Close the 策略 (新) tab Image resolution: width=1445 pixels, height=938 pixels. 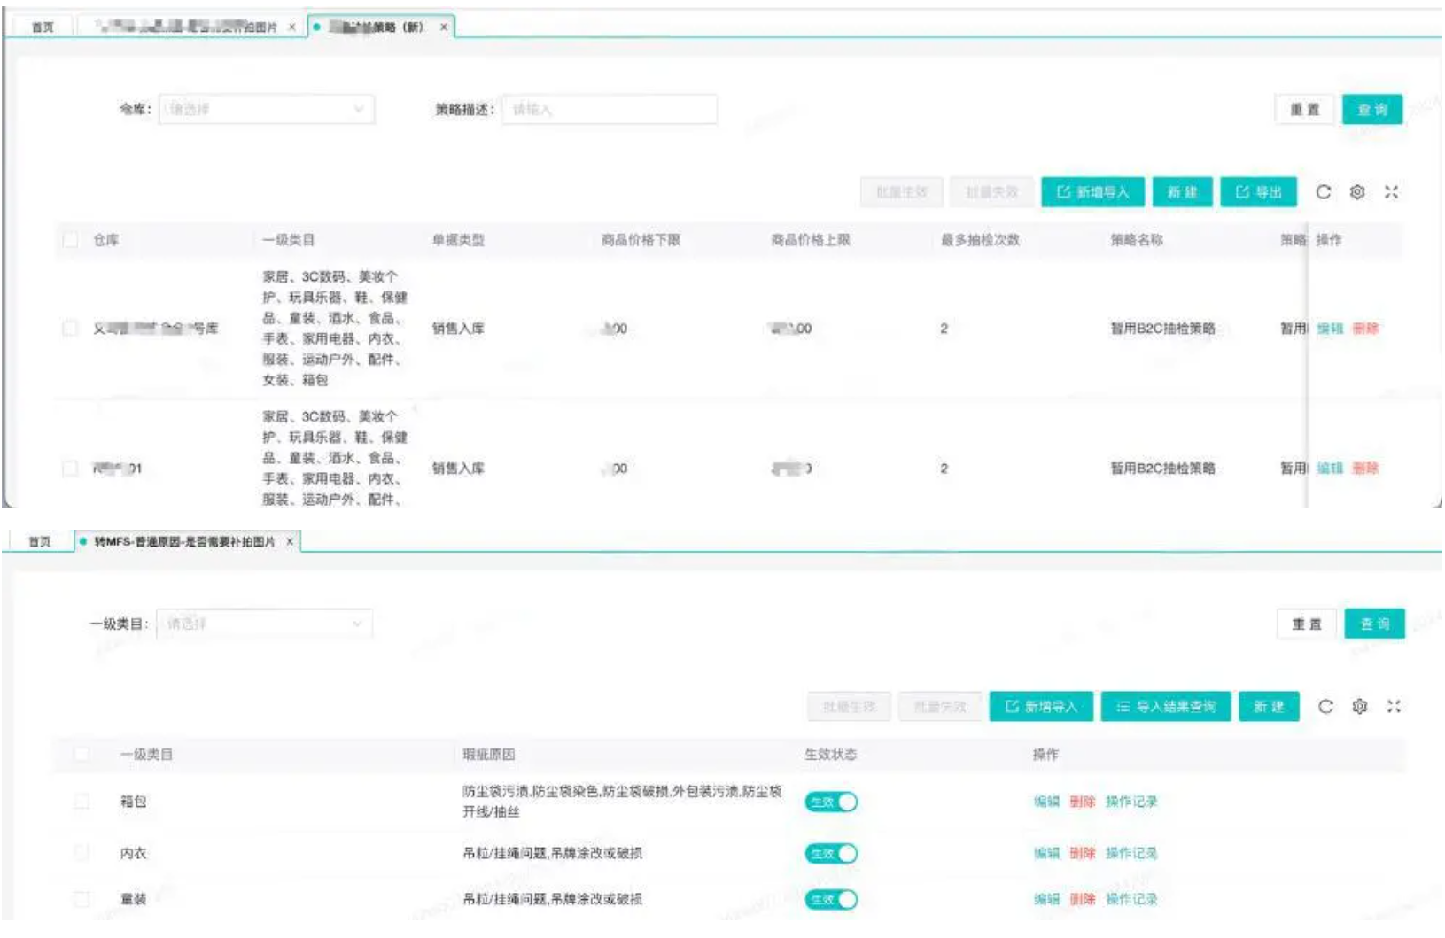[x=444, y=27]
